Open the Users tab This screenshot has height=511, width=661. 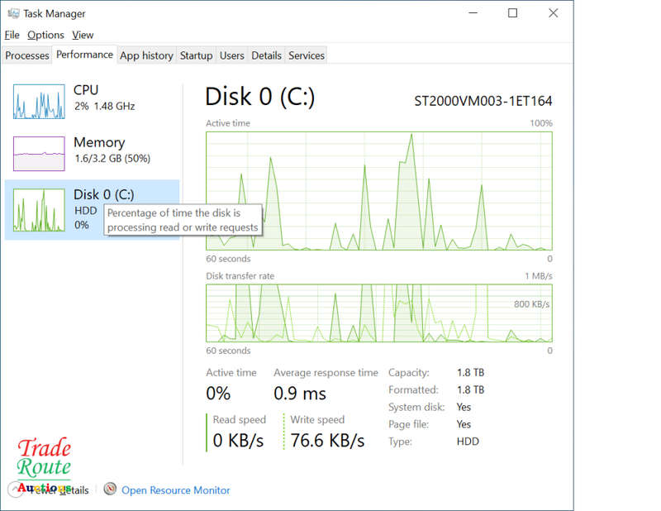[x=232, y=55]
